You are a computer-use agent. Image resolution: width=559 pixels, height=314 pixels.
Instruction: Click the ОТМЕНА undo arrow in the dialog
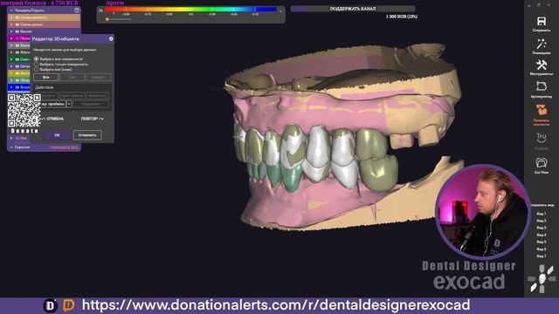point(52,119)
